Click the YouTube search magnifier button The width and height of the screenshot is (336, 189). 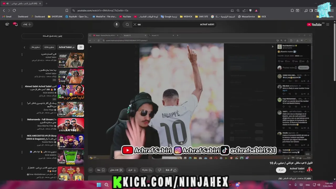127,24
